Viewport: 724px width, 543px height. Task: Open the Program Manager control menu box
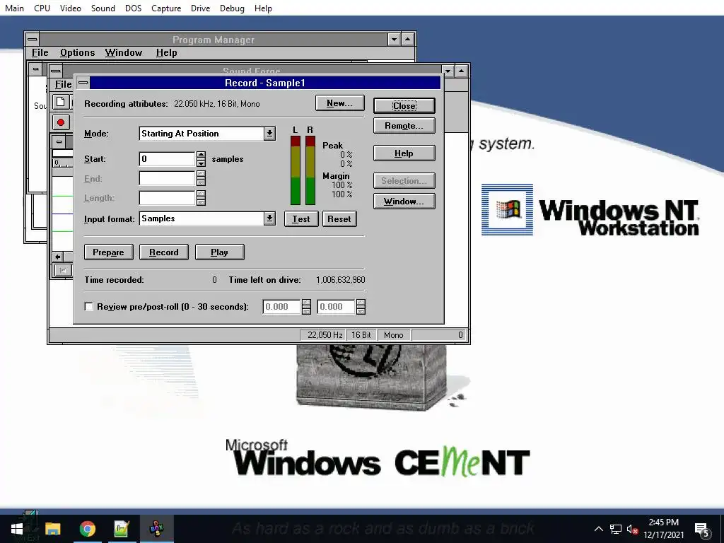click(x=32, y=40)
